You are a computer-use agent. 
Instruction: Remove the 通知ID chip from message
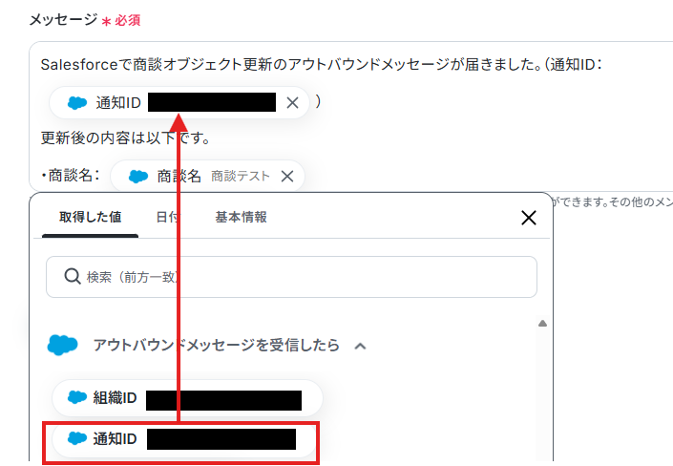coord(292,102)
